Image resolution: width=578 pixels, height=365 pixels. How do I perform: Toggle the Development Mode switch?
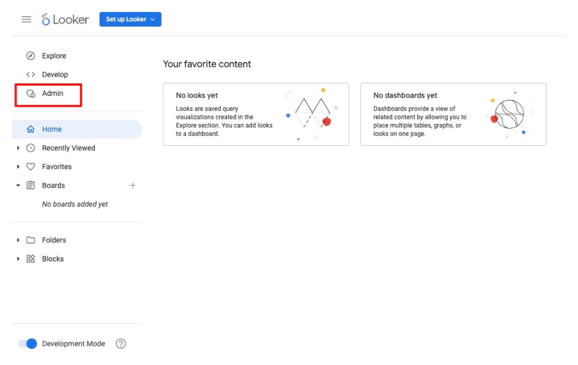click(x=27, y=344)
